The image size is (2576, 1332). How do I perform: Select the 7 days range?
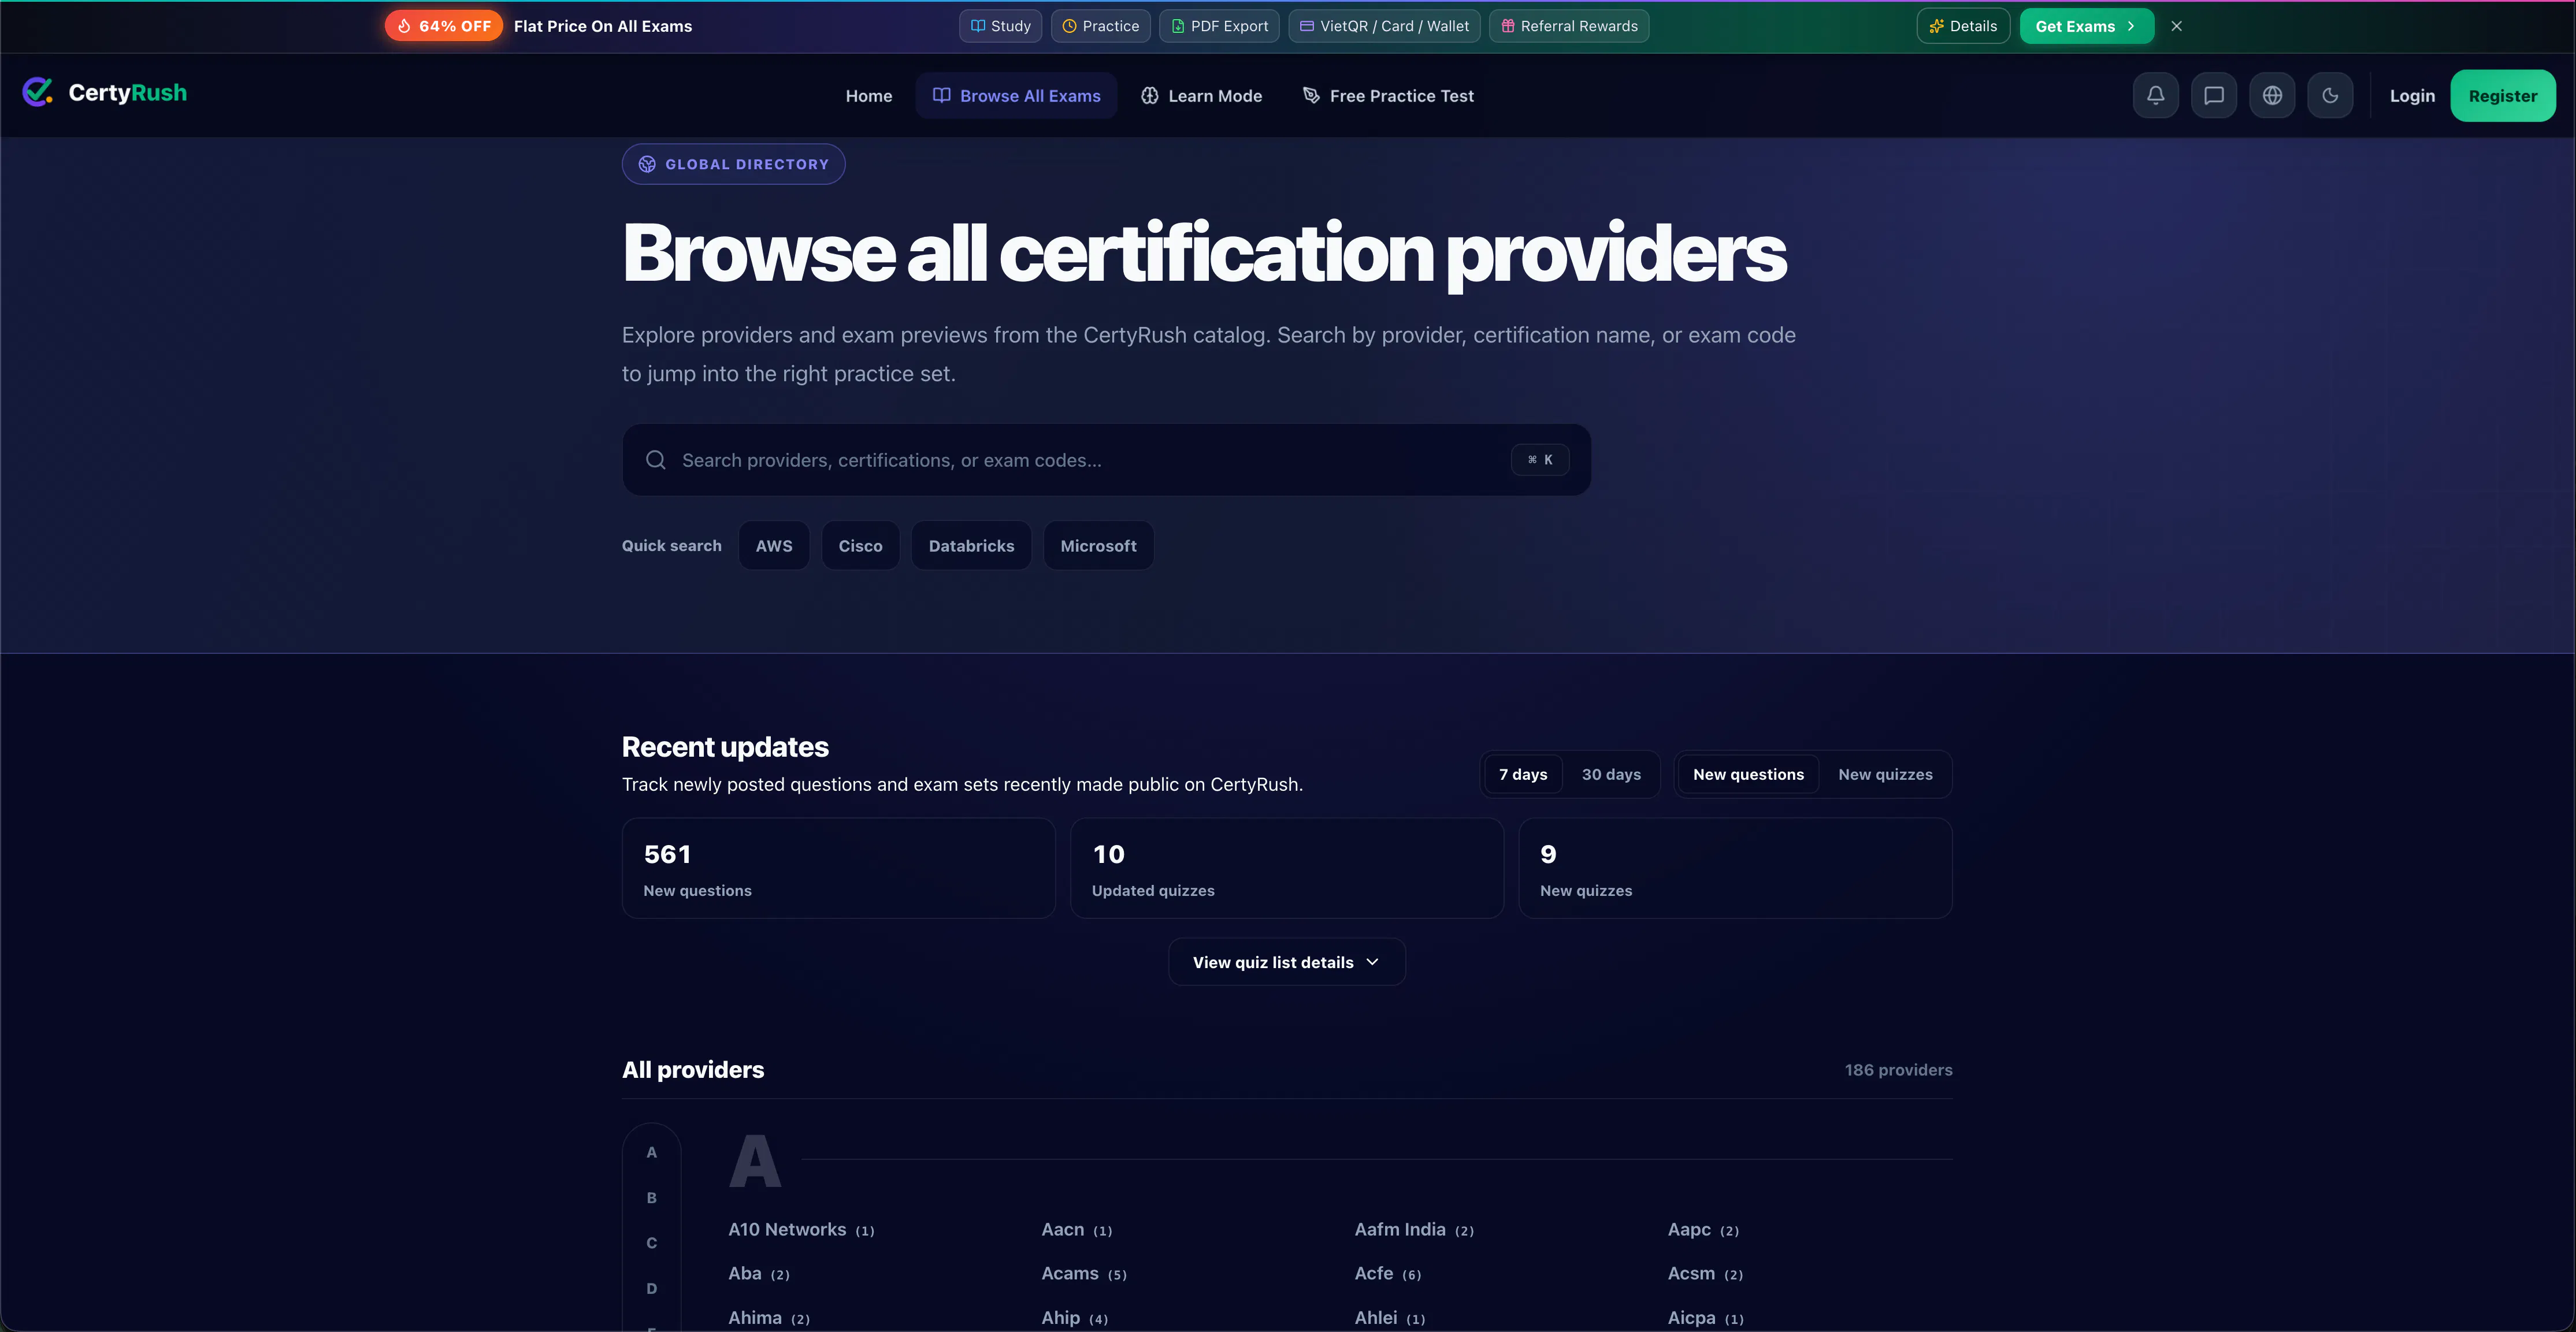pos(1523,775)
